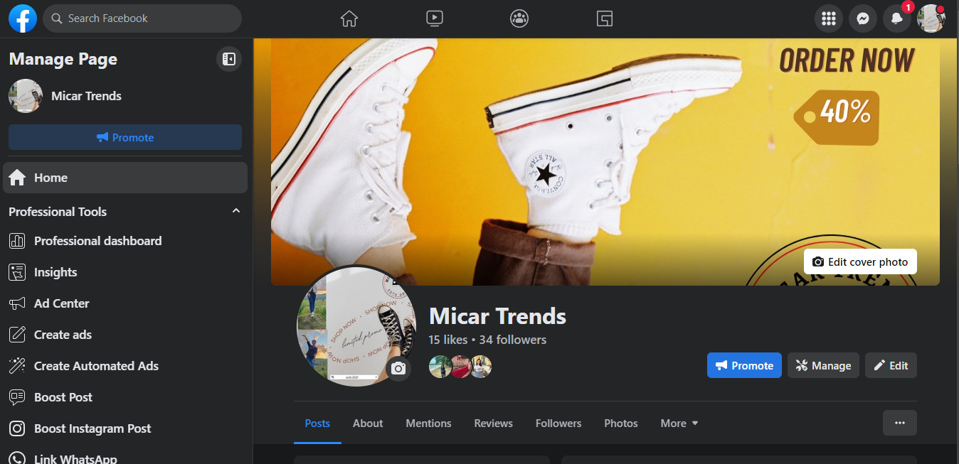This screenshot has width=959, height=464.
Task: Click the first follower avatar under followers count
Action: click(x=440, y=367)
